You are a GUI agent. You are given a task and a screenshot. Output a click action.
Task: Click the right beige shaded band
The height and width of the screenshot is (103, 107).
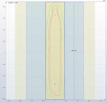point(89,51)
